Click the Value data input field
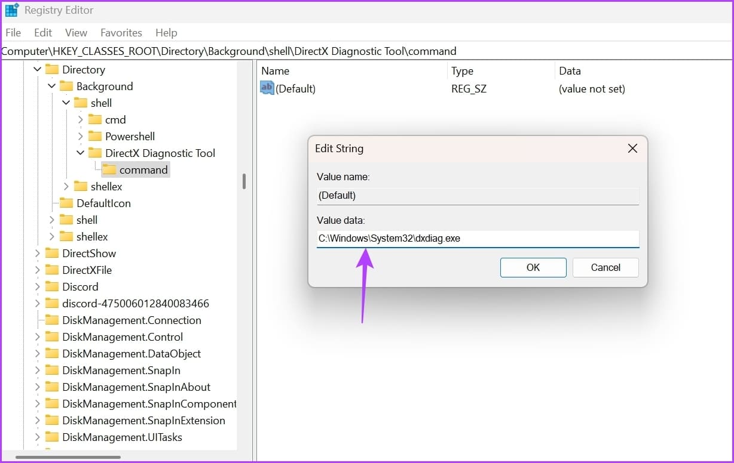The width and height of the screenshot is (734, 463). point(478,239)
